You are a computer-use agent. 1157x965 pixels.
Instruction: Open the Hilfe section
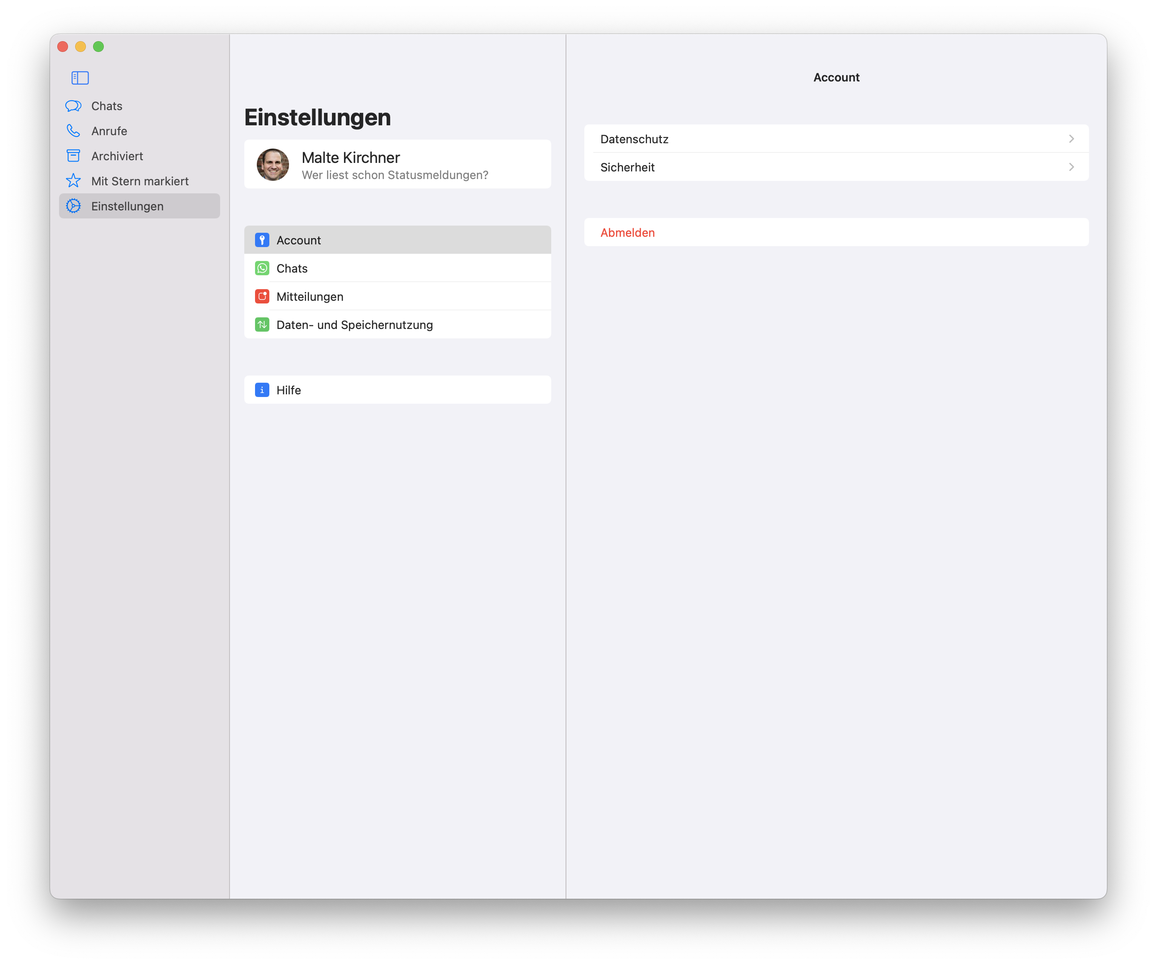[x=289, y=390]
